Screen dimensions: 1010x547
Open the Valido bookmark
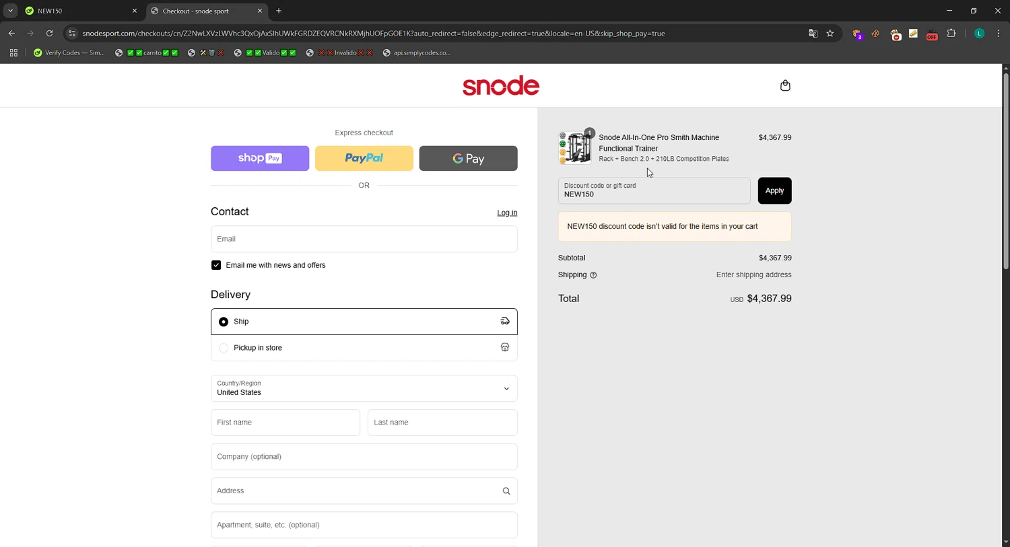pos(265,52)
